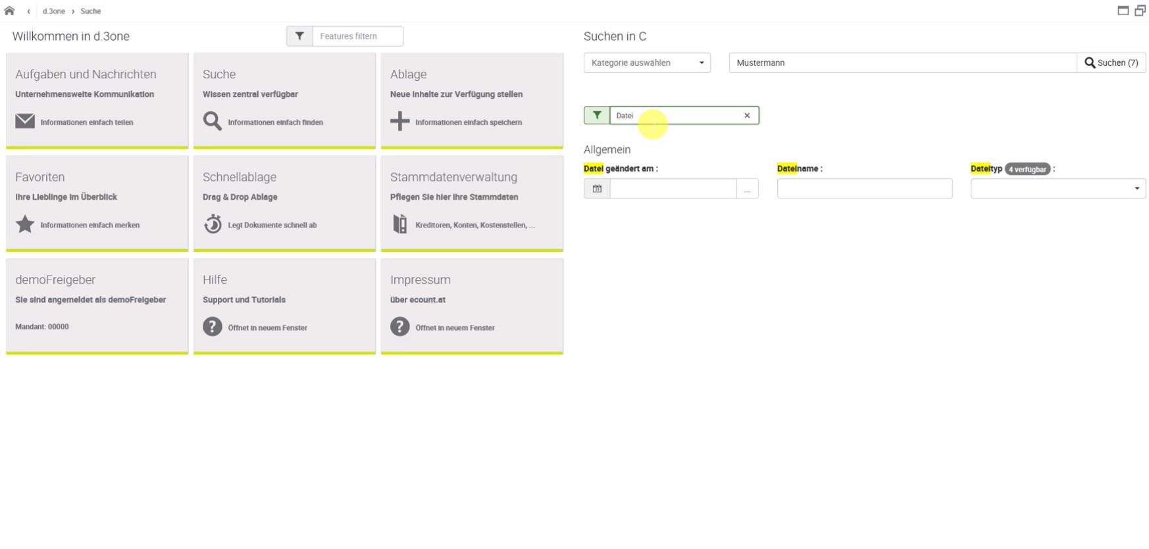Viewport: 1149px width, 549px height.
Task: Click the Kreditoren, Konten, Kostenstellen text
Action: coord(475,225)
